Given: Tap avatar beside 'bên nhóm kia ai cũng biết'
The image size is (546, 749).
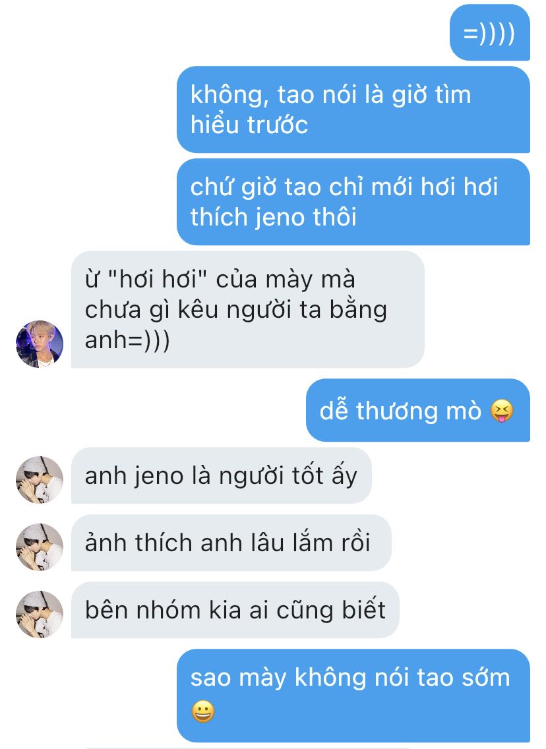Looking at the screenshot, I should (x=40, y=614).
